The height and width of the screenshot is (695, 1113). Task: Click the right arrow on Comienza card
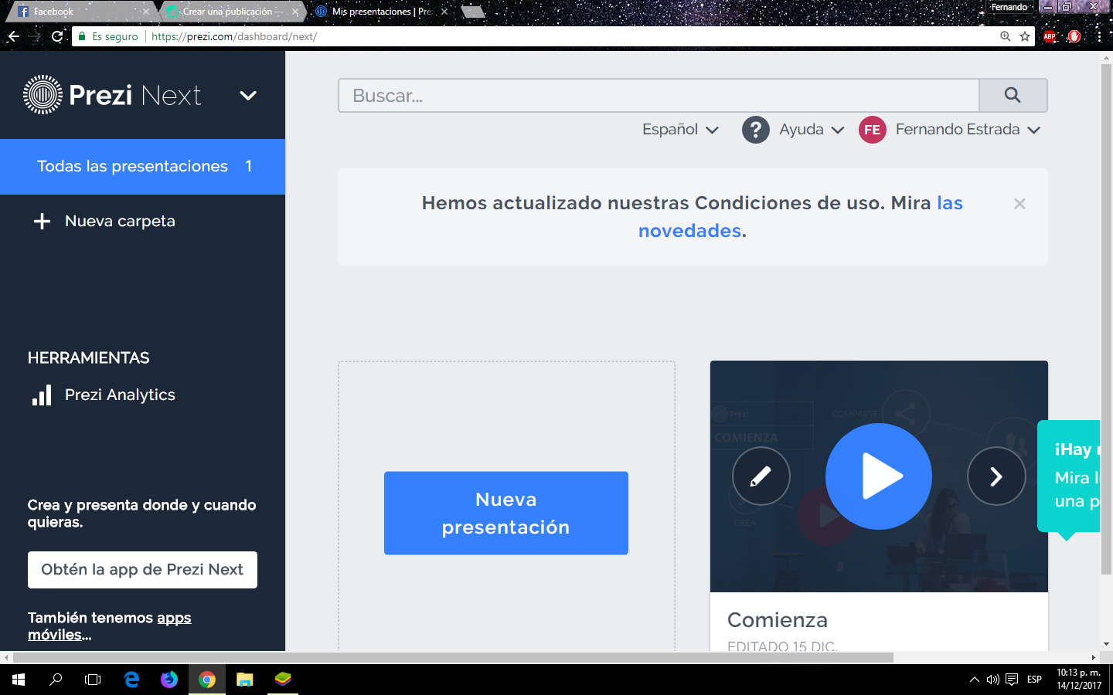tap(996, 476)
